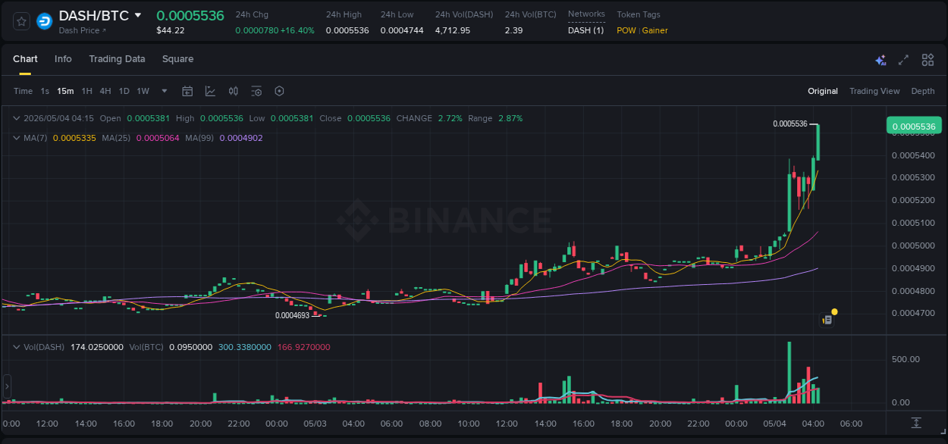Screen dimensions: 948x444
Task: Click the 0.0005000 price axis label
Action: tap(914, 245)
